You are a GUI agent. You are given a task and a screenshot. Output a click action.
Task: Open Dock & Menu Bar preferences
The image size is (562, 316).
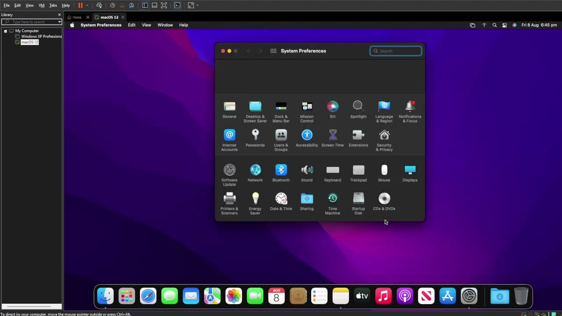(281, 112)
